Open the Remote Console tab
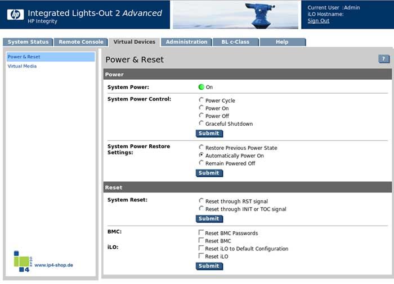Viewport: 394px width, 284px height. click(x=81, y=42)
